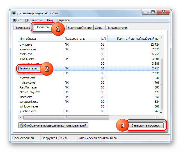The width and height of the screenshot is (181, 152).
Task: Click the horizontal scrollbar right arrow
Action: (x=156, y=117)
